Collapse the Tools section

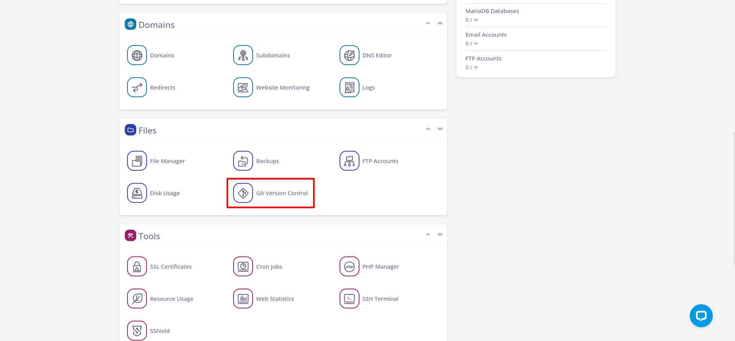428,235
